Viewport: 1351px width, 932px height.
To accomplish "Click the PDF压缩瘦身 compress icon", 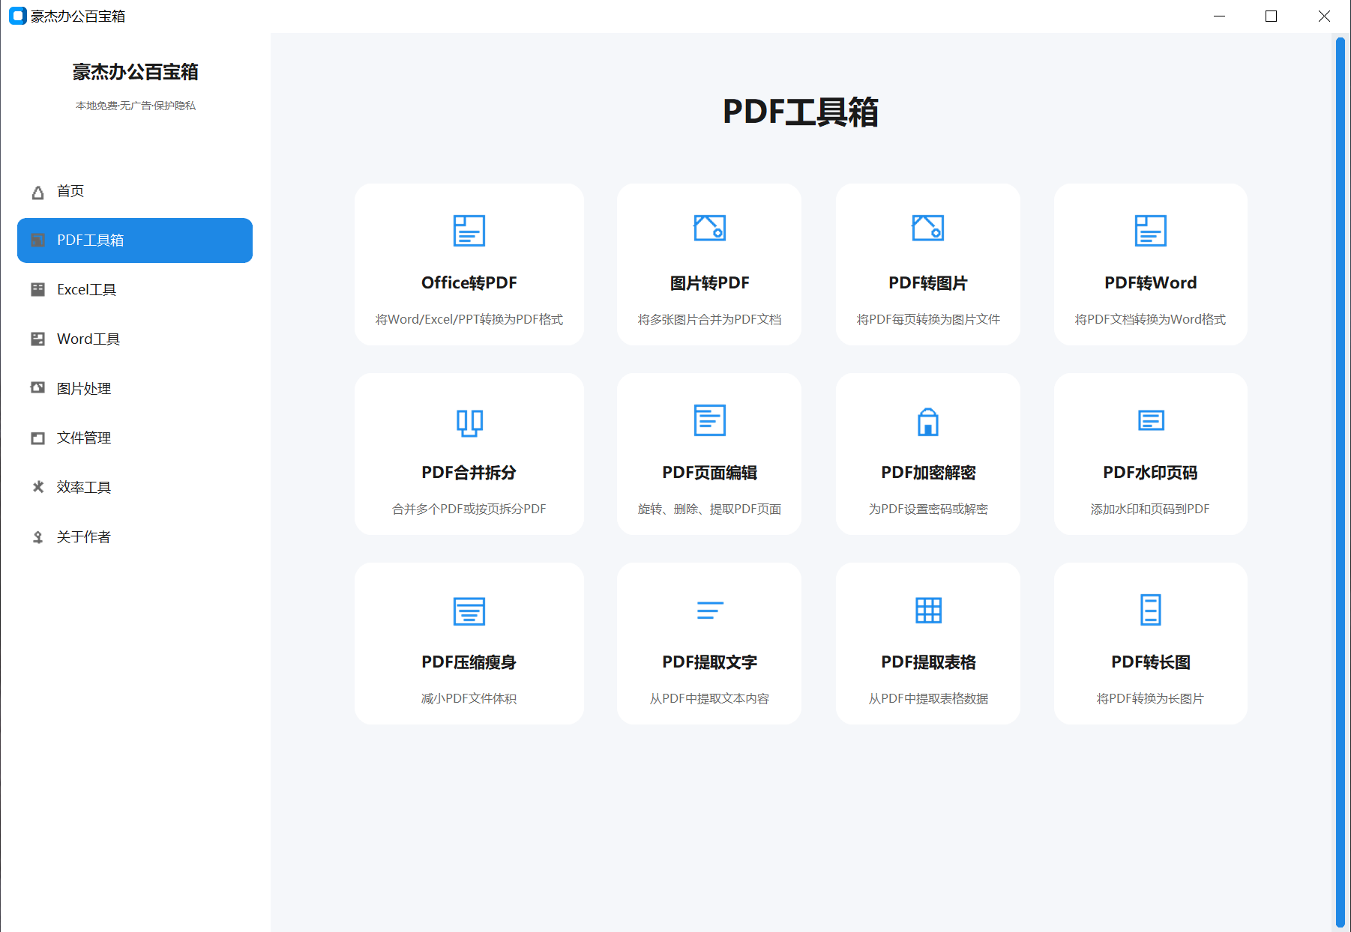I will [469, 611].
